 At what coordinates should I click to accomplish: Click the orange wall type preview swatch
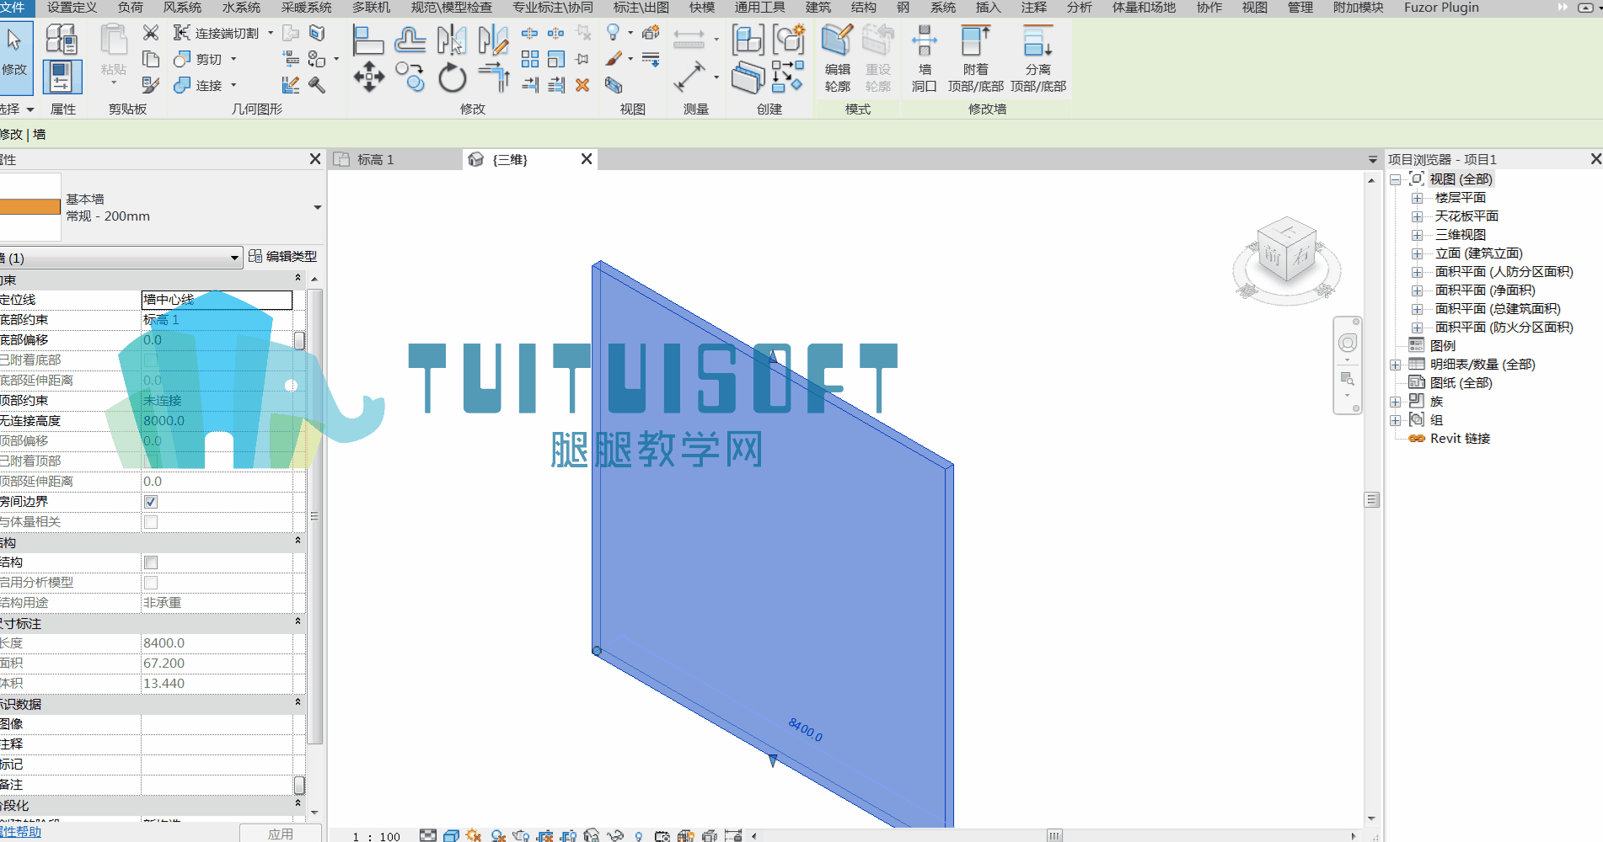(30, 207)
